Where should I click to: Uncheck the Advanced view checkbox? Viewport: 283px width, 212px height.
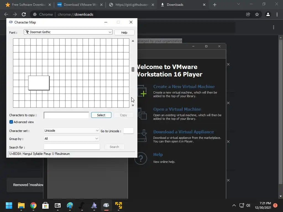coord(11,122)
